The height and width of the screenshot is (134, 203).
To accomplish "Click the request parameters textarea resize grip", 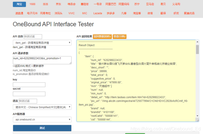I will tap(70, 63).
